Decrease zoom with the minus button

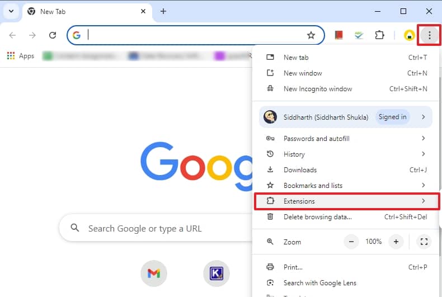(x=351, y=242)
